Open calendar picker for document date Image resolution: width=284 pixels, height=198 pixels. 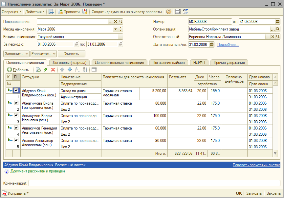(277, 22)
